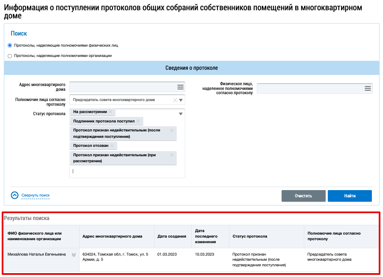Remove 'Протокол отозван' status tag
The width and height of the screenshot is (383, 277).
click(x=112, y=146)
